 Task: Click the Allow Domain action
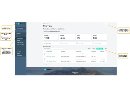pos(65,43)
